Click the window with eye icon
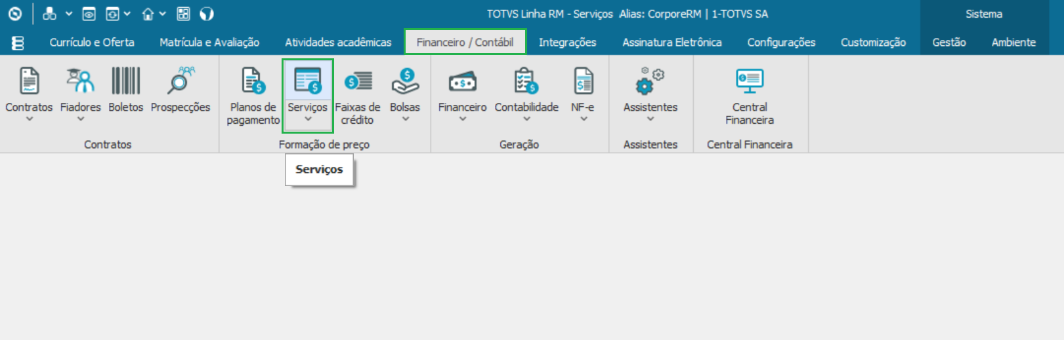Viewport: 1064px width, 340px height. [x=89, y=14]
